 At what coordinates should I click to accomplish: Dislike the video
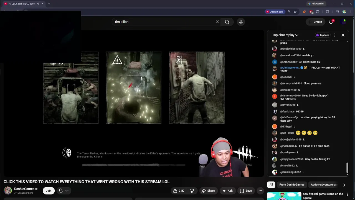(x=192, y=191)
